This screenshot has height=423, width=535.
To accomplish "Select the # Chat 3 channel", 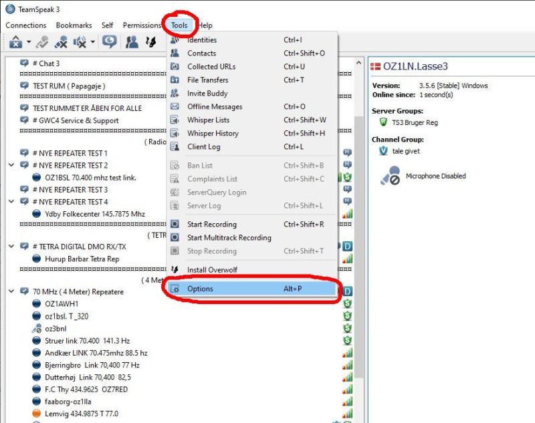I will tap(45, 63).
